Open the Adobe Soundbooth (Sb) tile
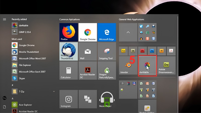 [133, 51]
